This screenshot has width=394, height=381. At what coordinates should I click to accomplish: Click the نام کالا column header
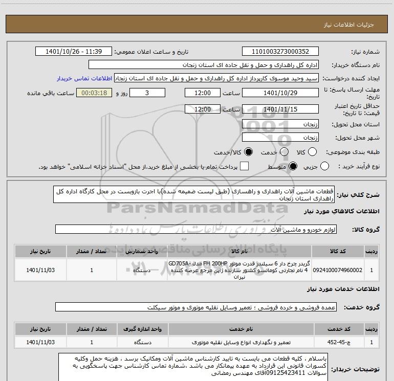click(239, 252)
